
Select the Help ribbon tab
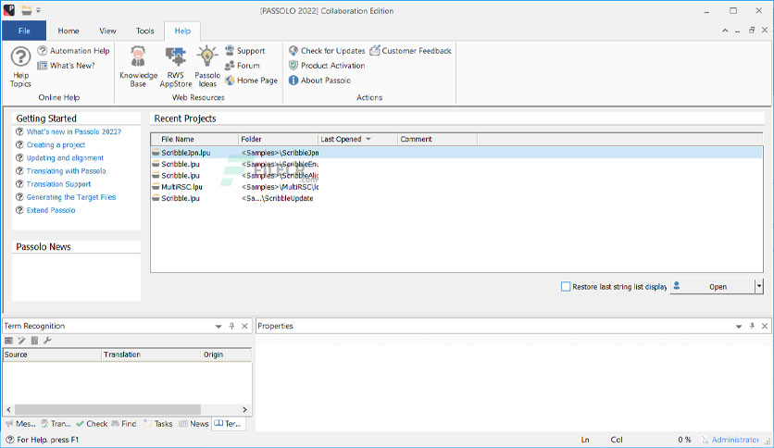(182, 31)
